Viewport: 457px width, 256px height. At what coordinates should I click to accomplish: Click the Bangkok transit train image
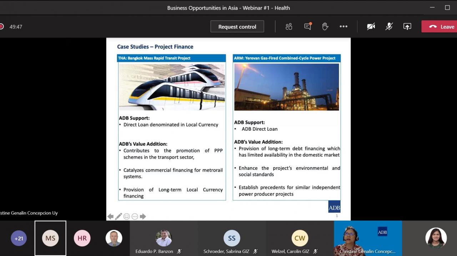tap(172, 87)
